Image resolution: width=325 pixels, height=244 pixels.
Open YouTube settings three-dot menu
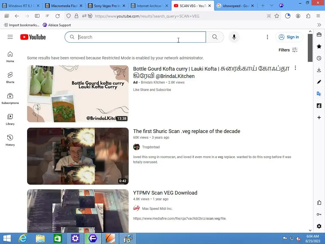(267, 37)
